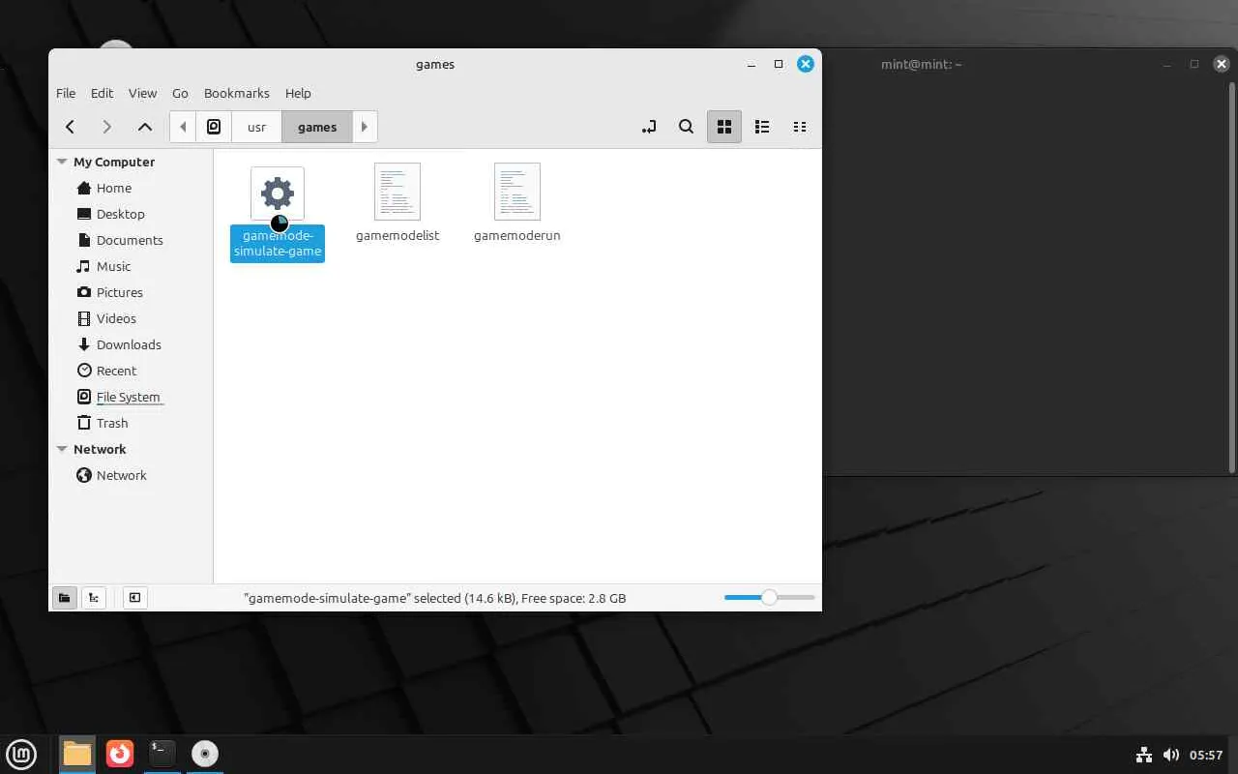Collapse the Network section header
Viewport: 1238px width, 774px height.
click(62, 449)
